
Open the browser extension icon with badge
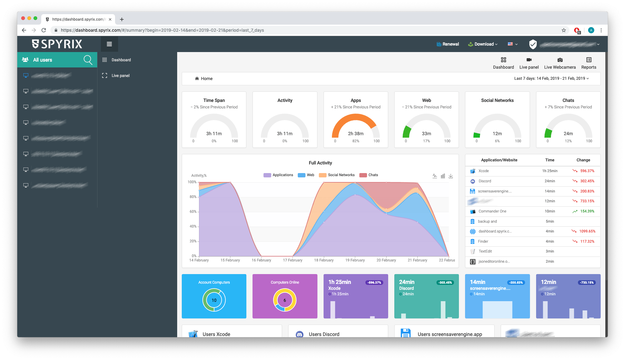(577, 30)
